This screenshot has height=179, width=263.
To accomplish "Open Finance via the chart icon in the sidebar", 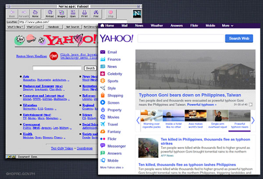I will 103,59.
